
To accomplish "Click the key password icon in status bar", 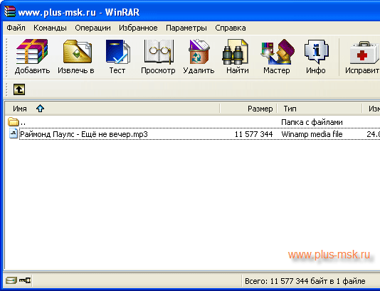I will [x=25, y=280].
